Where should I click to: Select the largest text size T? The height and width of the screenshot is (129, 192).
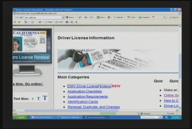point(45,98)
